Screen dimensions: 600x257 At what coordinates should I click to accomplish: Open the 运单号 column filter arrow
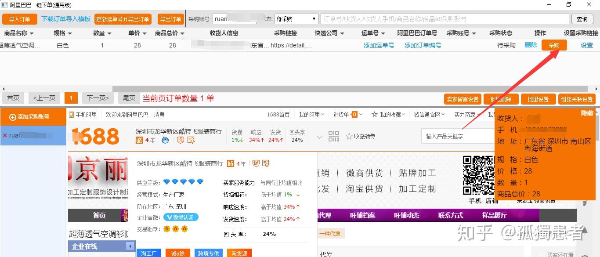[383, 33]
